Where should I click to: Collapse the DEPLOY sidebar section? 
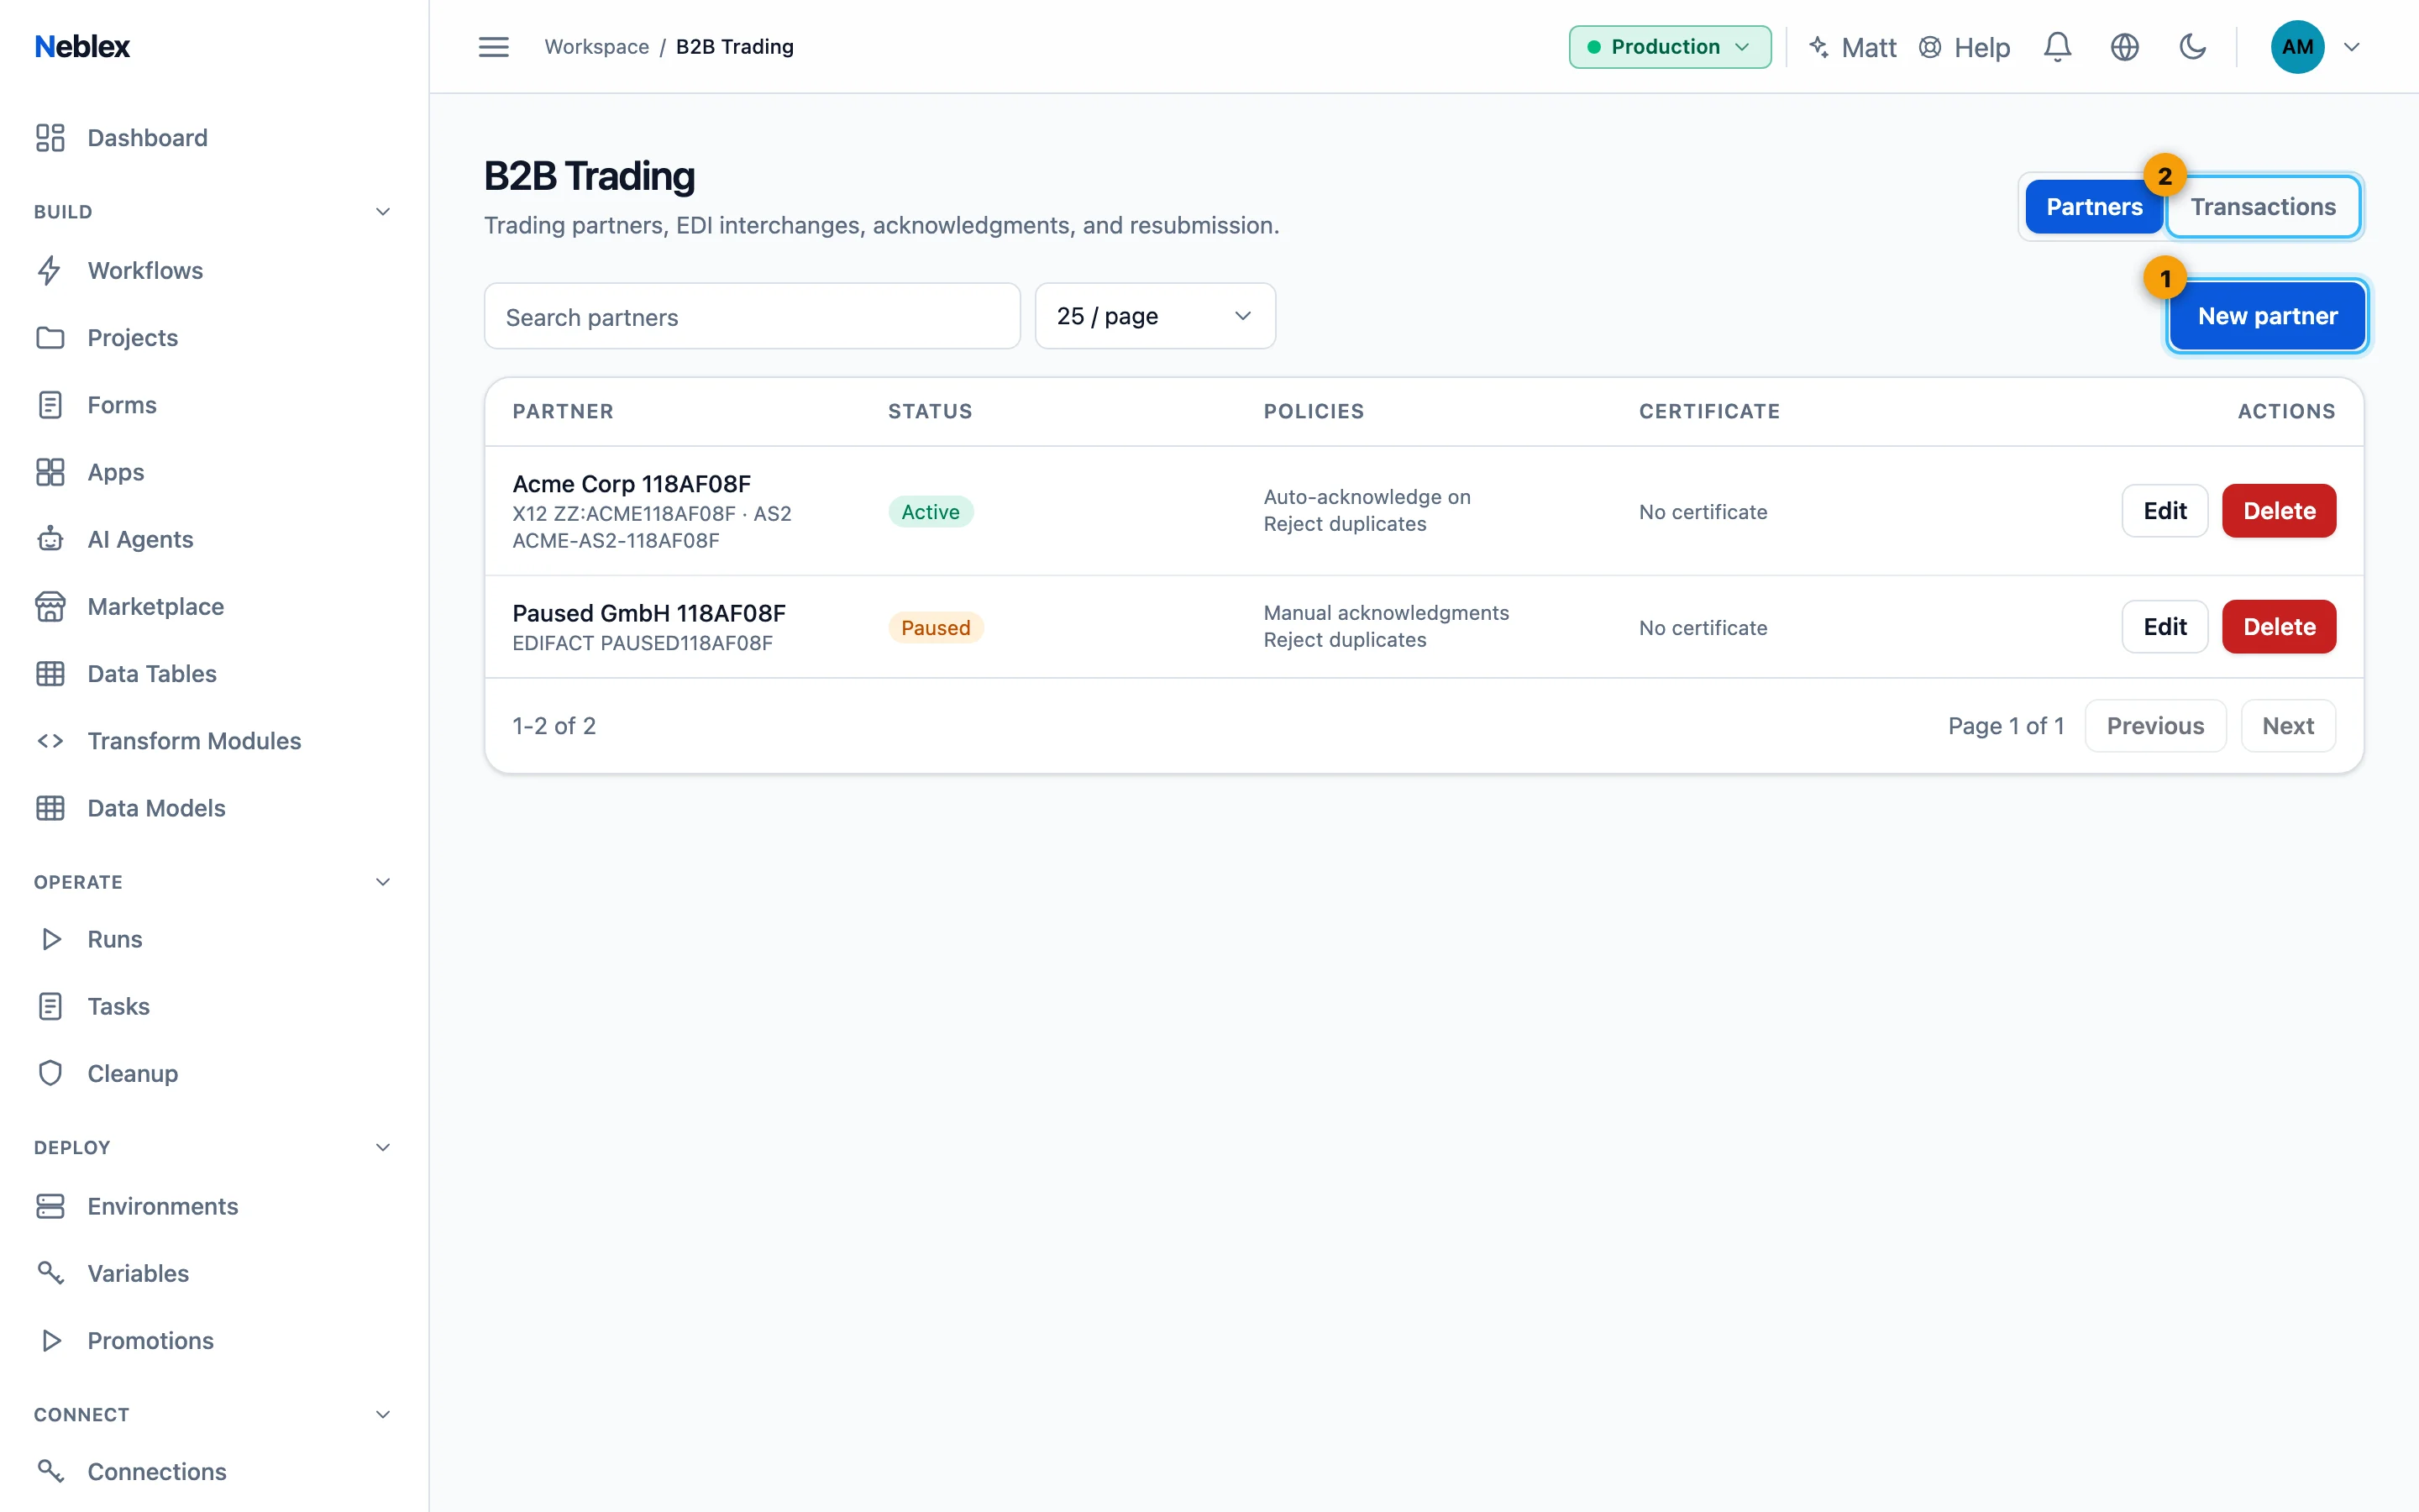382,1147
